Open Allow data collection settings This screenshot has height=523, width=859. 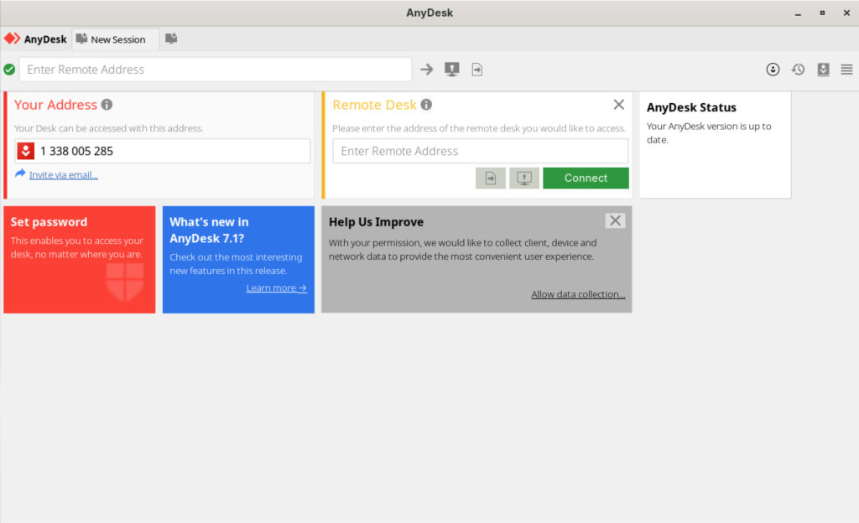point(578,293)
